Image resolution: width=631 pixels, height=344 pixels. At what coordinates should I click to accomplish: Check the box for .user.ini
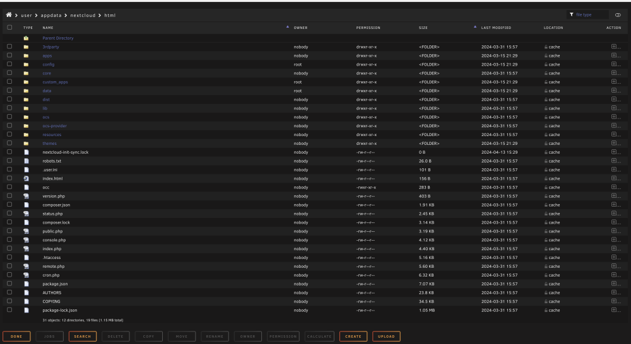(9, 169)
